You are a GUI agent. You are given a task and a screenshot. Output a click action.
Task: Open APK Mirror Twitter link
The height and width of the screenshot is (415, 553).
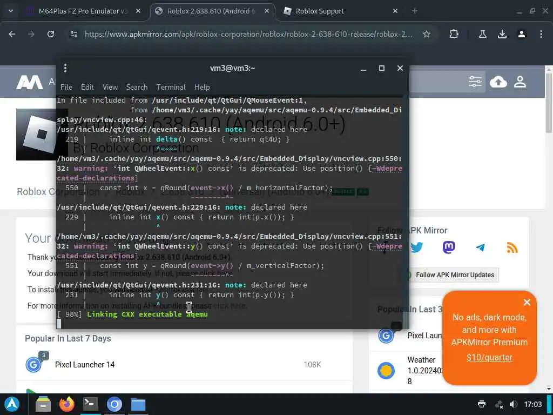click(x=417, y=247)
